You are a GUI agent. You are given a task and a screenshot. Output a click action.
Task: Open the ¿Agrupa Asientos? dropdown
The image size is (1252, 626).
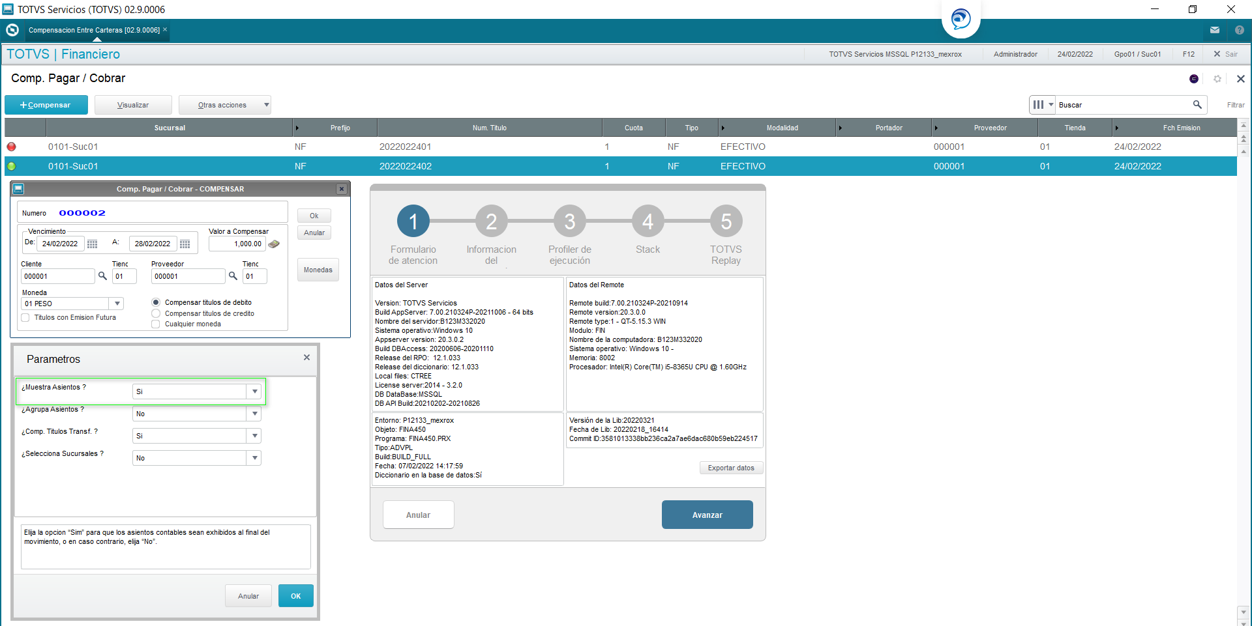(x=254, y=414)
